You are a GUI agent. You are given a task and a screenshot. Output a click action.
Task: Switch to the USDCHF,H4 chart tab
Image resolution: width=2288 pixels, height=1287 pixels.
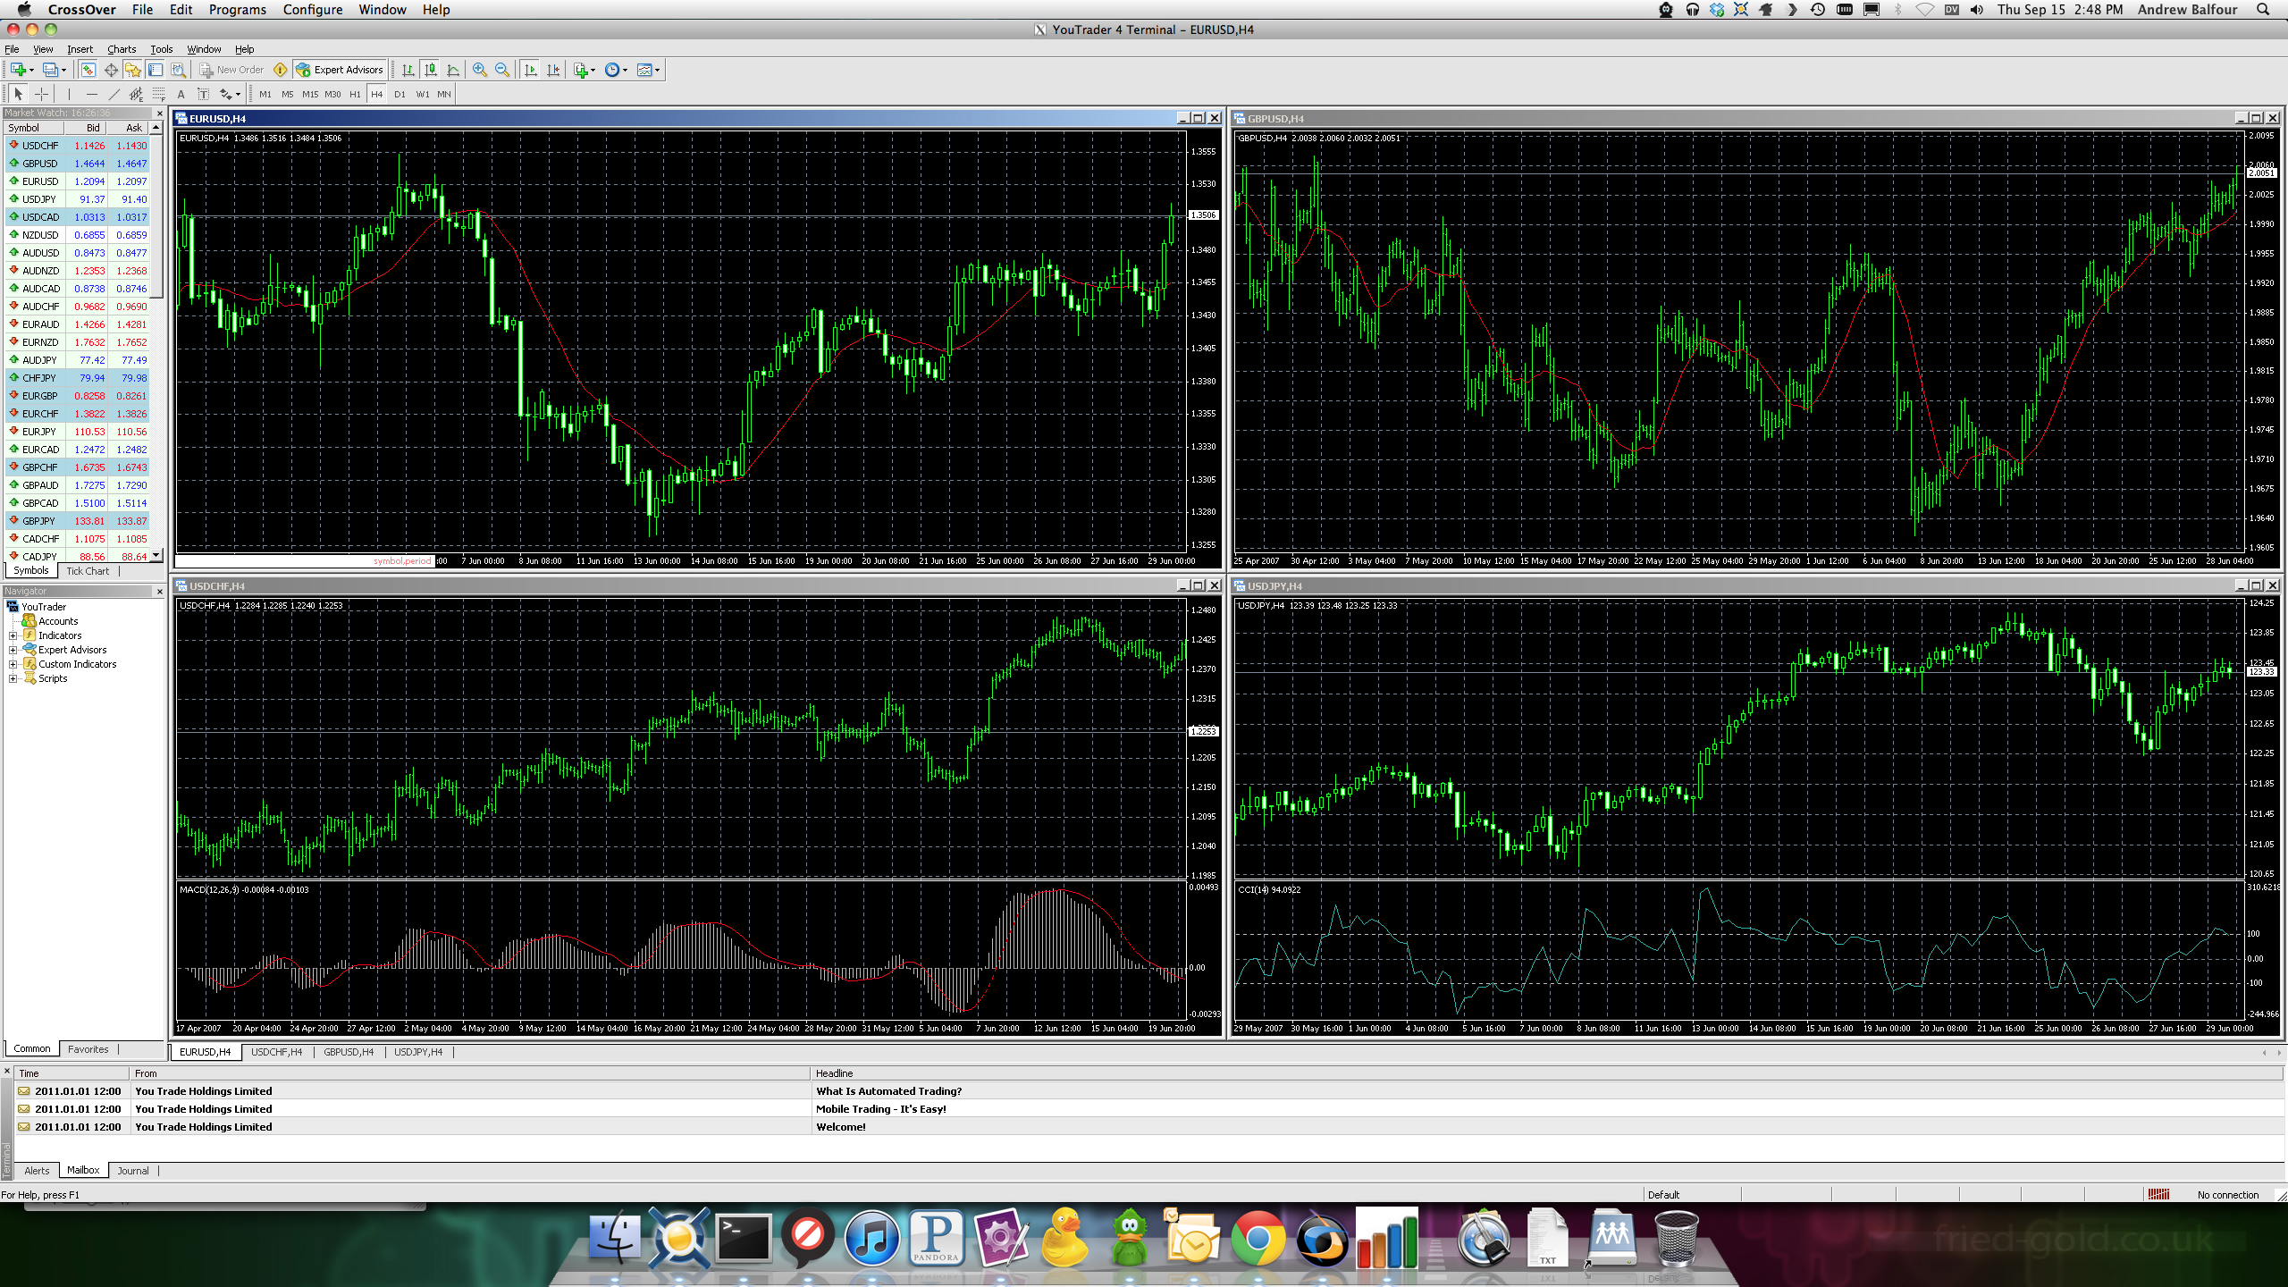coord(276,1052)
